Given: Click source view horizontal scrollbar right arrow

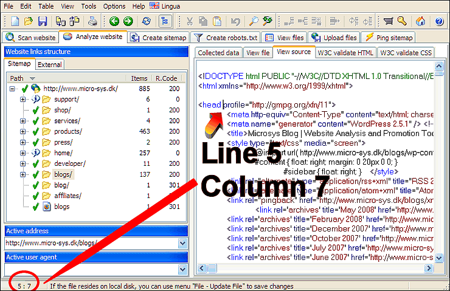Looking at the screenshot, I should click(429, 269).
